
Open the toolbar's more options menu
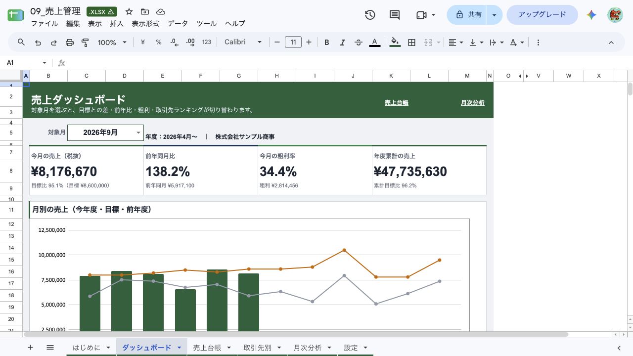point(538,43)
